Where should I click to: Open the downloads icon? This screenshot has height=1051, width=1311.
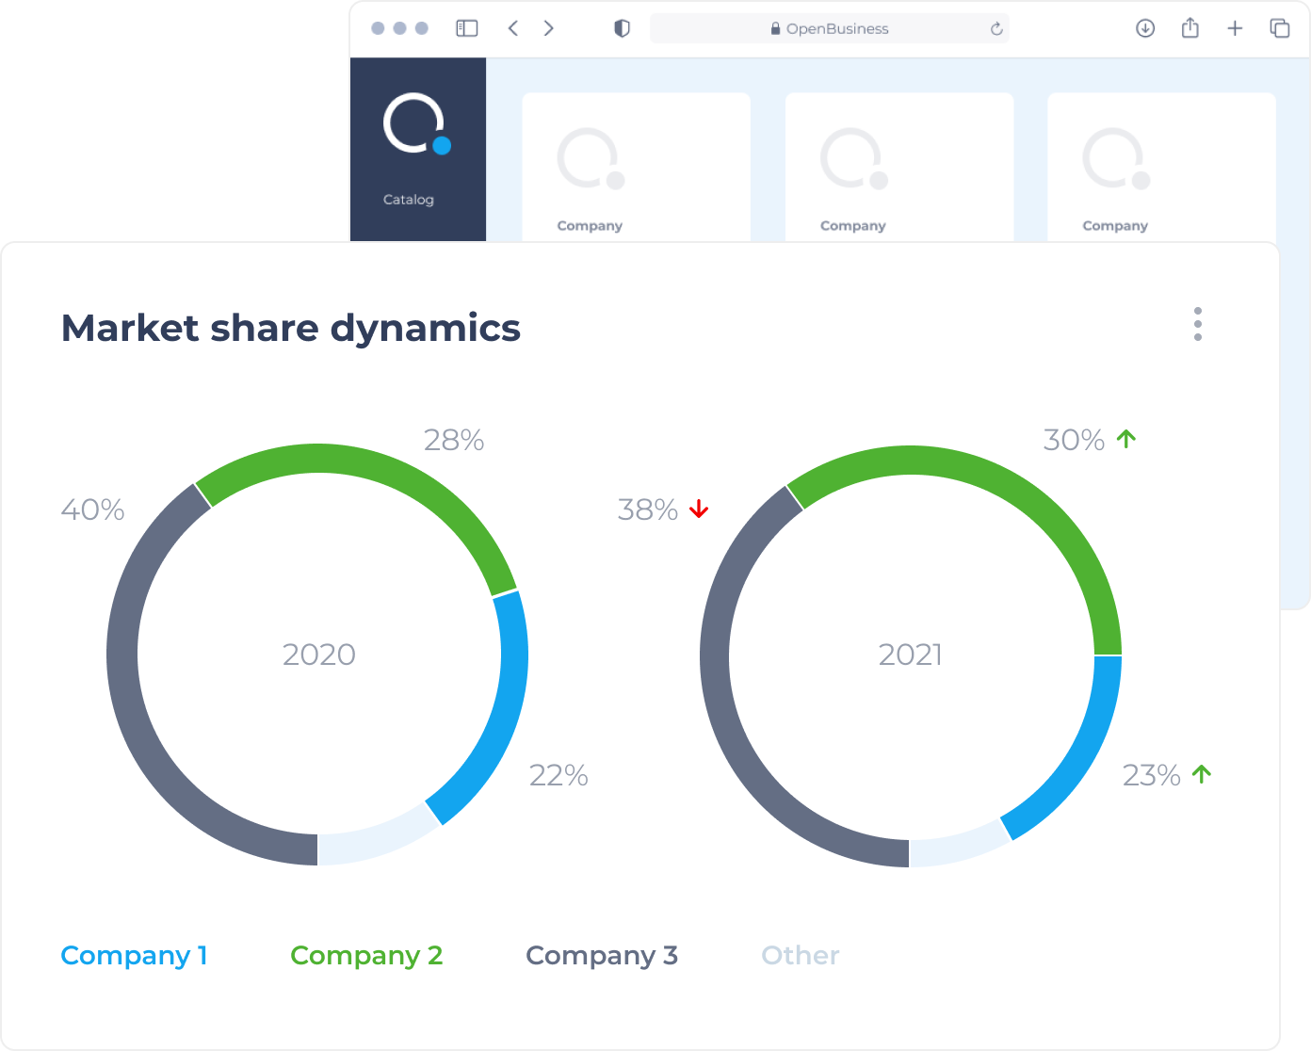click(x=1145, y=28)
